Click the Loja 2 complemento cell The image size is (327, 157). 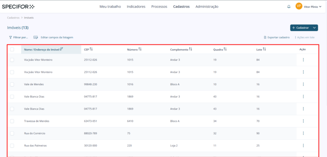174,146
